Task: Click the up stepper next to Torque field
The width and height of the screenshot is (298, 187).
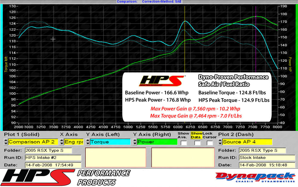Action: pyautogui.click(x=87, y=140)
